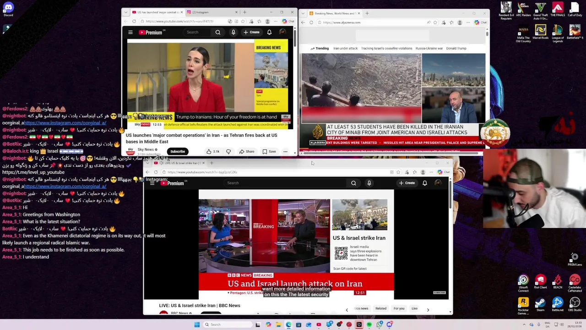The image size is (586, 330).
Task: Refresh the Sky News browser page
Action: [134, 22]
